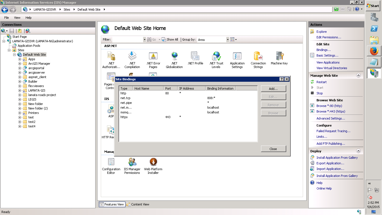Click the Basic Settings... link
The width and height of the screenshot is (382, 215).
tap(327, 55)
